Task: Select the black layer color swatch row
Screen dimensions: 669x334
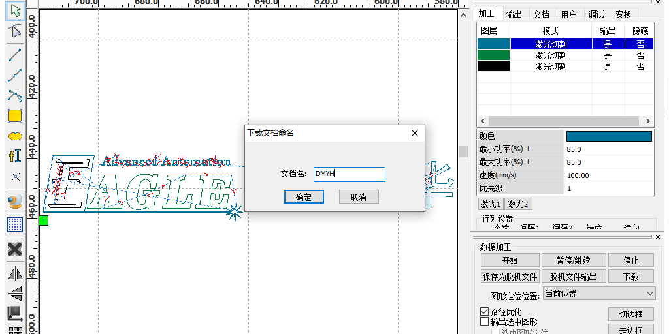Action: 494,67
